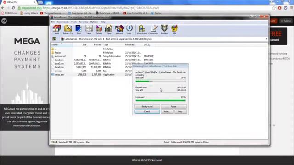Cancel the extraction
The height and width of the screenshot is (165, 294).
[x=147, y=111]
